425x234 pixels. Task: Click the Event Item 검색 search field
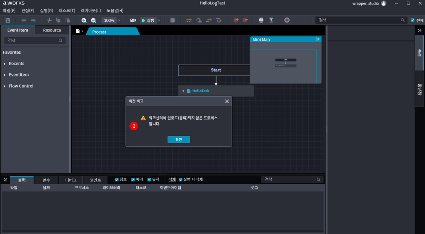point(32,40)
